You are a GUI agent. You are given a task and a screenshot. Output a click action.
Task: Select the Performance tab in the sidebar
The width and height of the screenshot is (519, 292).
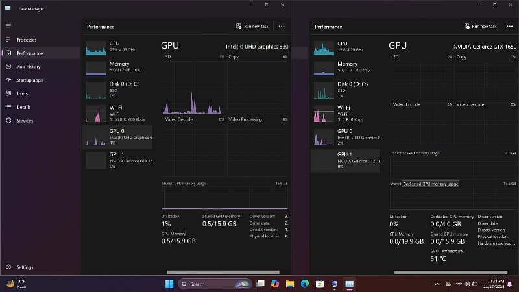(29, 53)
